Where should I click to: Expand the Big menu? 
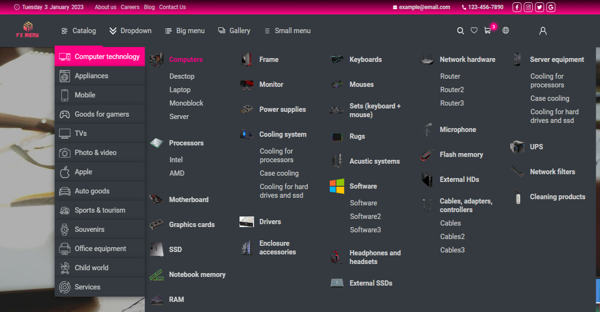click(185, 31)
